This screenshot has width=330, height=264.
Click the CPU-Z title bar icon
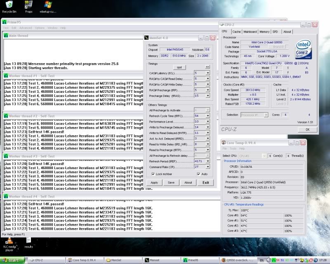click(x=222, y=25)
